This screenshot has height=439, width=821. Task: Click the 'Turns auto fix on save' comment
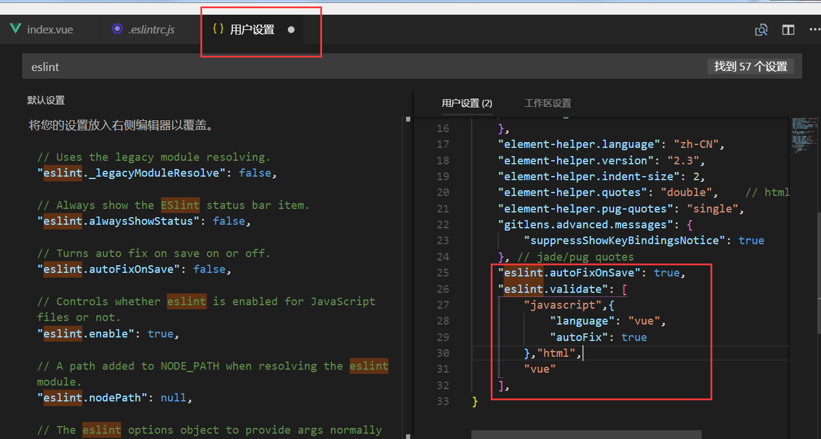tap(154, 254)
